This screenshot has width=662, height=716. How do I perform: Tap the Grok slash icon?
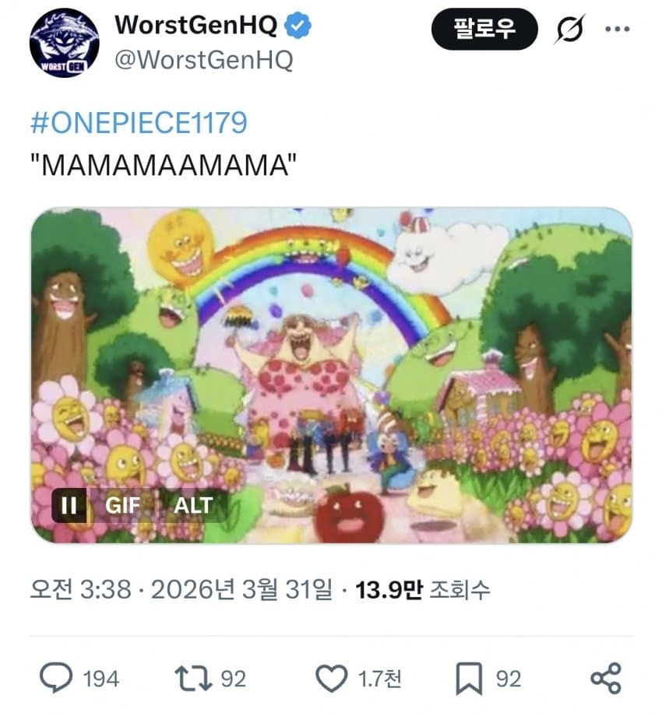point(569,30)
